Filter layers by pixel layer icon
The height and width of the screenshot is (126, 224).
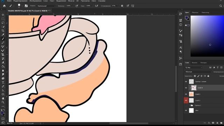coord(210,68)
